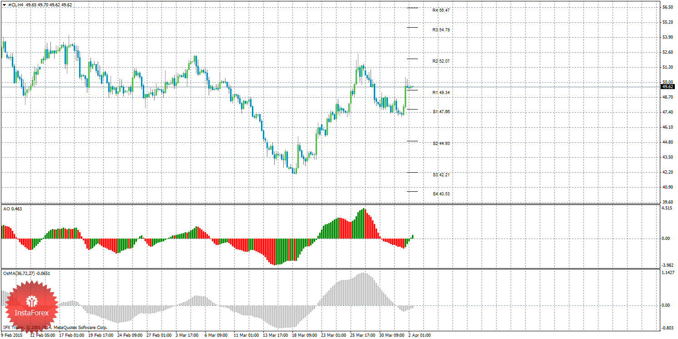Open the chart menu triangle beside #CL,H4
Image resolution: width=678 pixels, height=339 pixels.
click(x=5, y=5)
